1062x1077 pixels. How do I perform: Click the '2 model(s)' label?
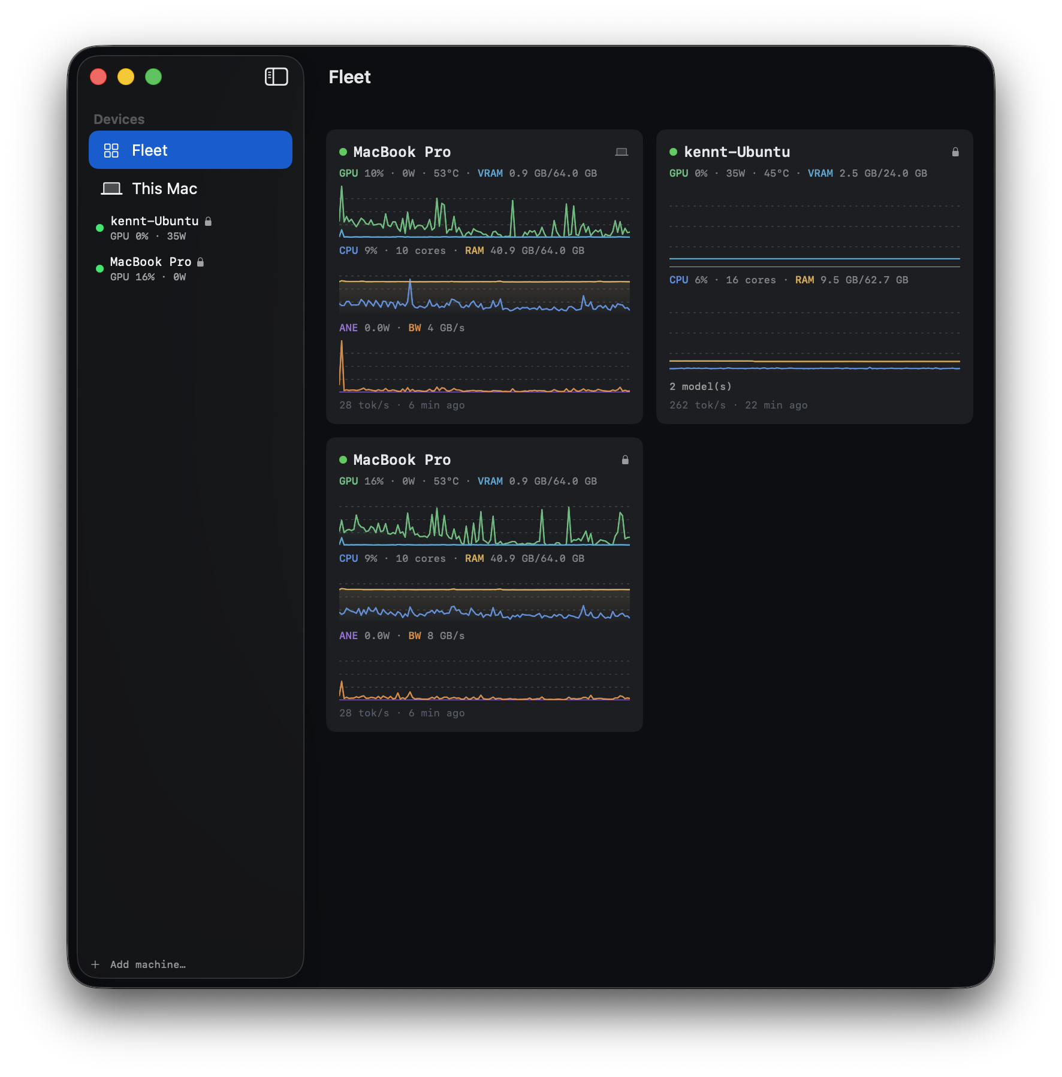point(701,386)
